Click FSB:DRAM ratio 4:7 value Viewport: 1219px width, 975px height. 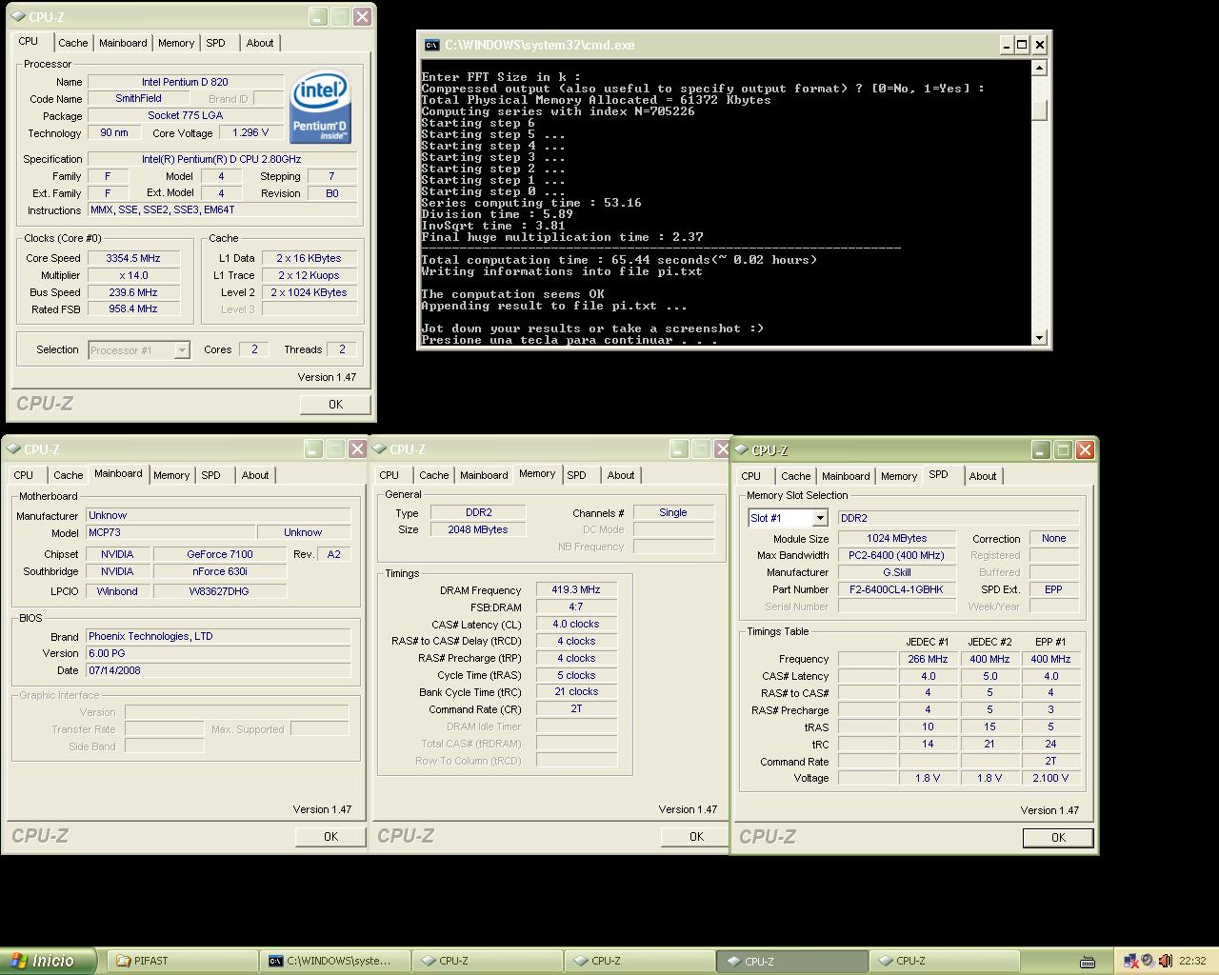coord(576,607)
